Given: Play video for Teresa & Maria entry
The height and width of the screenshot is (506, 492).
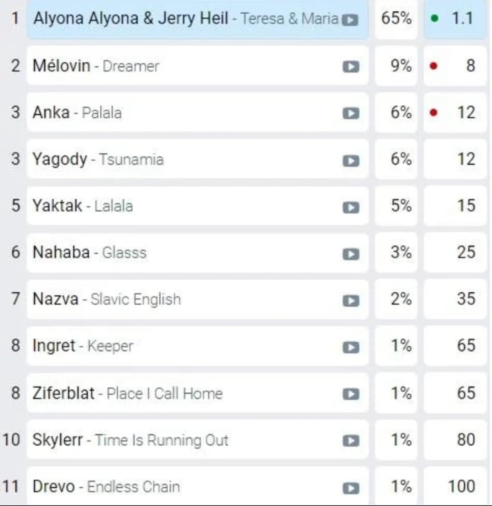Looking at the screenshot, I should pyautogui.click(x=350, y=20).
